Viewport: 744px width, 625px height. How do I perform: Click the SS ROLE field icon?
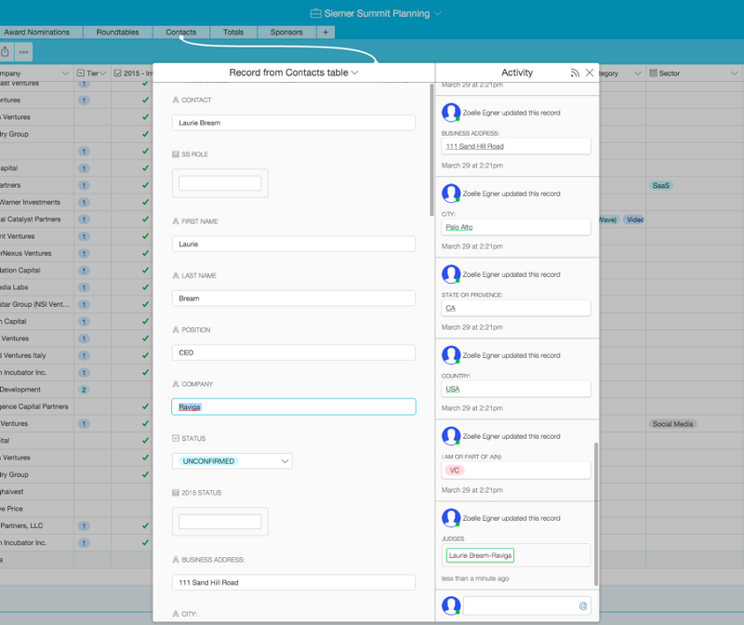[x=176, y=154]
